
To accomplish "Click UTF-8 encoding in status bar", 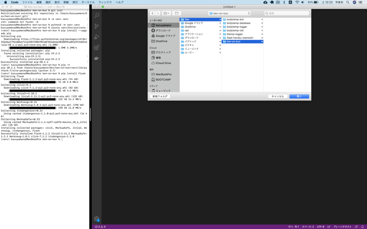I will coord(321,227).
